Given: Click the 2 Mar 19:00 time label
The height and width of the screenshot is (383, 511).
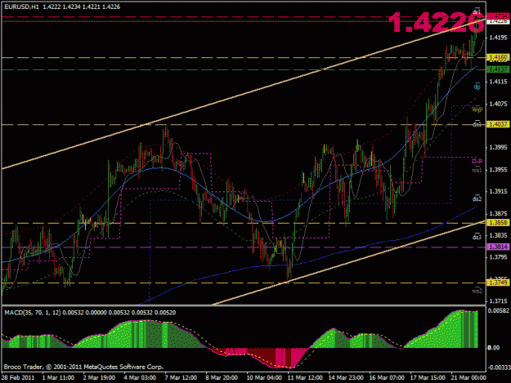Looking at the screenshot, I should pyautogui.click(x=99, y=378).
